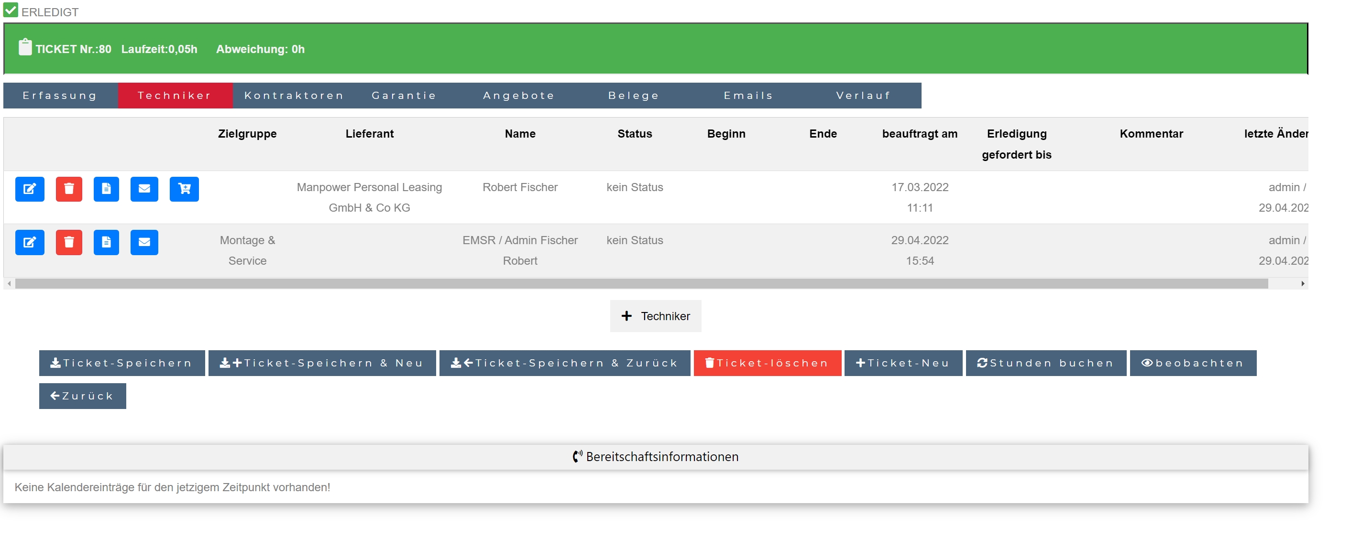
Task: Expand Bereitschaftsinformationen panel header
Action: 655,457
